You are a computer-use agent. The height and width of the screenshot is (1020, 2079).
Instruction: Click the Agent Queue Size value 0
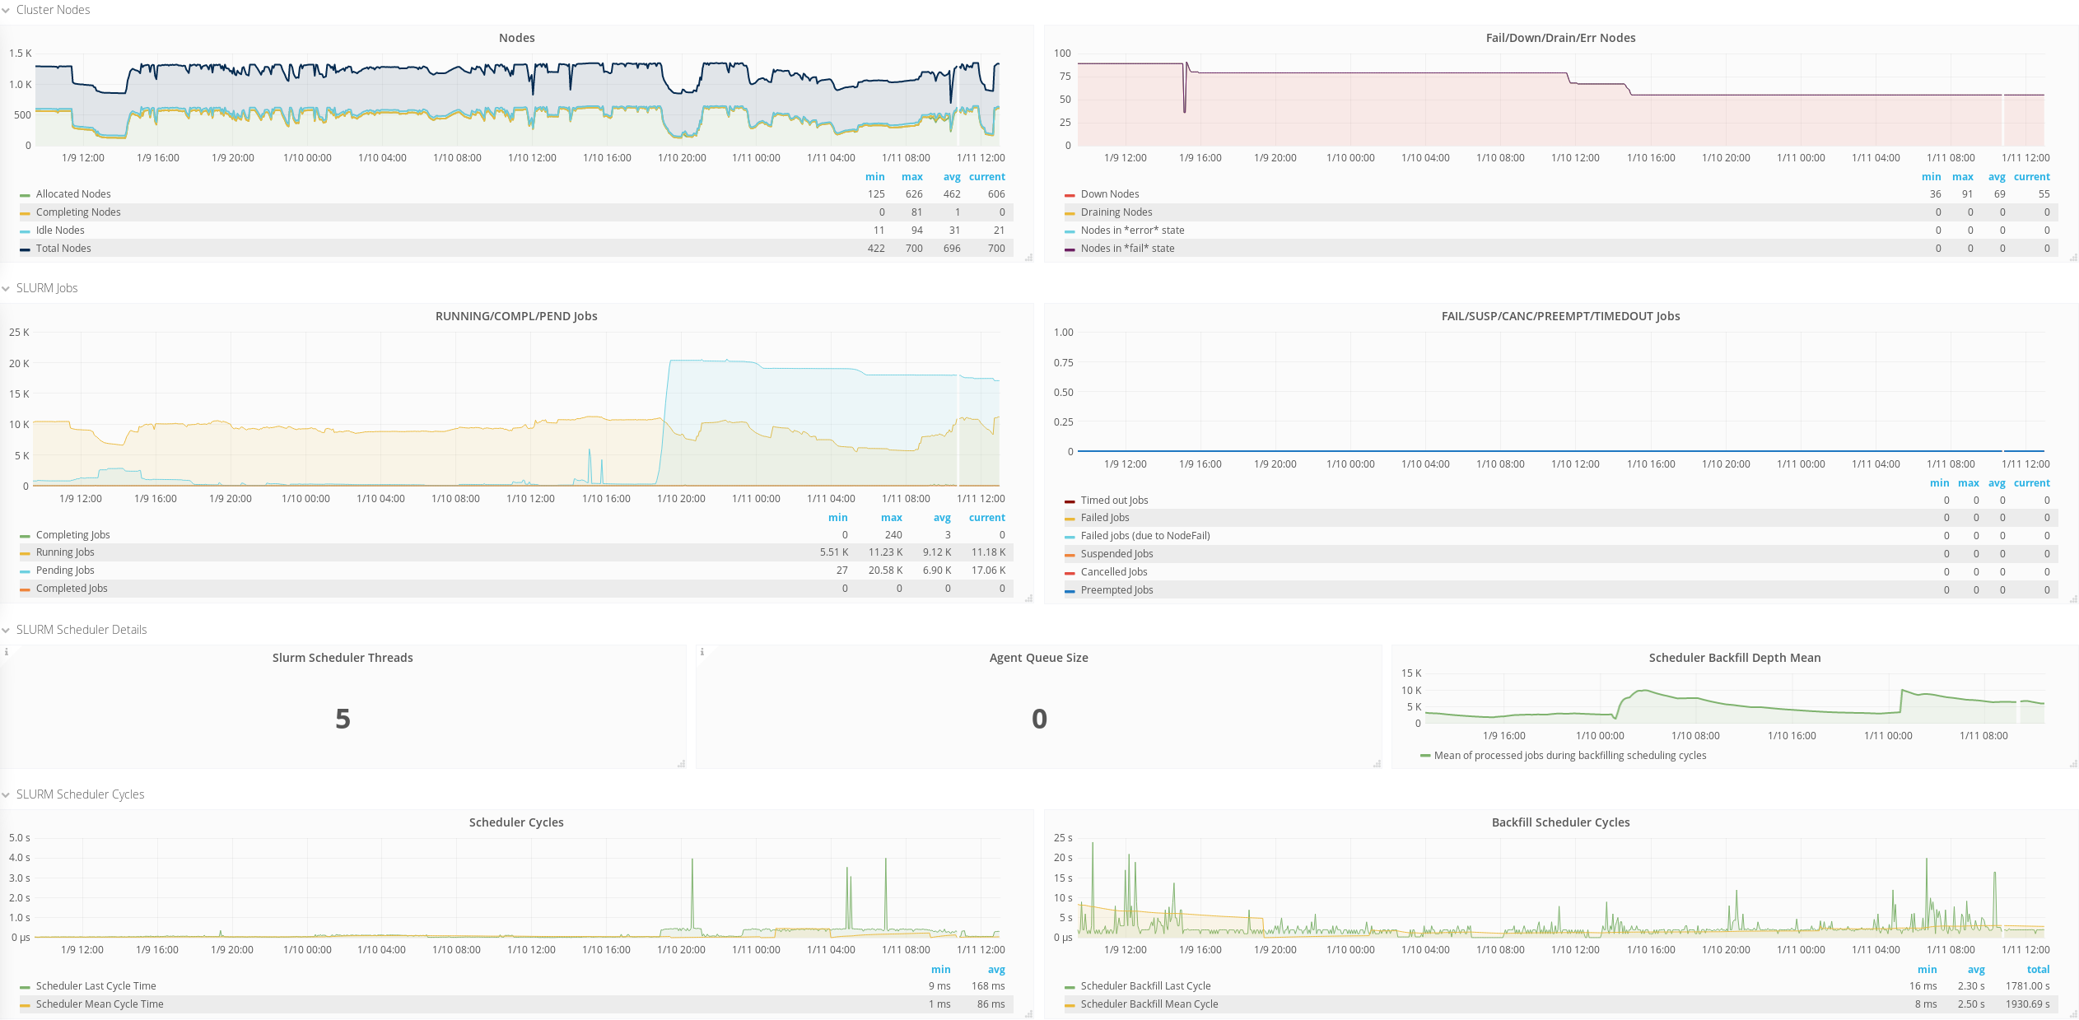[1039, 719]
